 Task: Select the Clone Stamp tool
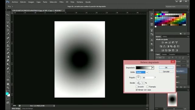pos(8,46)
